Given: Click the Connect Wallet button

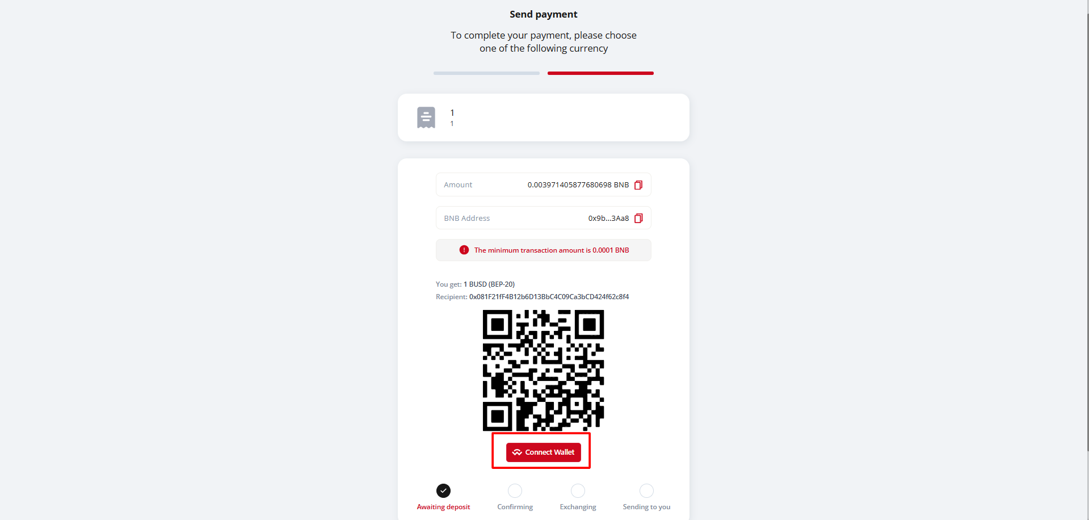Looking at the screenshot, I should (544, 452).
